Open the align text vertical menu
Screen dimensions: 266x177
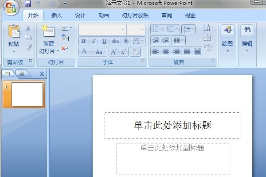(x=208, y=38)
